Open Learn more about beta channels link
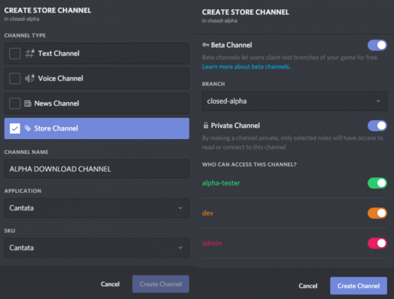The width and height of the screenshot is (394, 299). (x=246, y=67)
